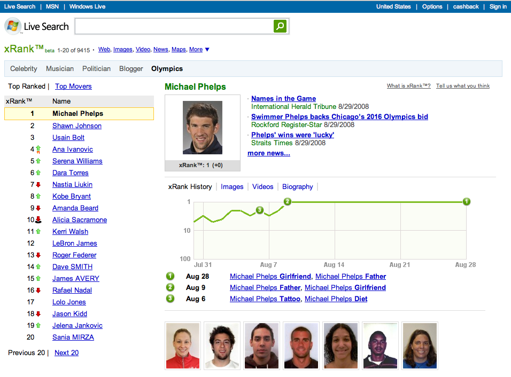
Task: Click green marker 1 next to Aug 28
Action: tap(170, 277)
